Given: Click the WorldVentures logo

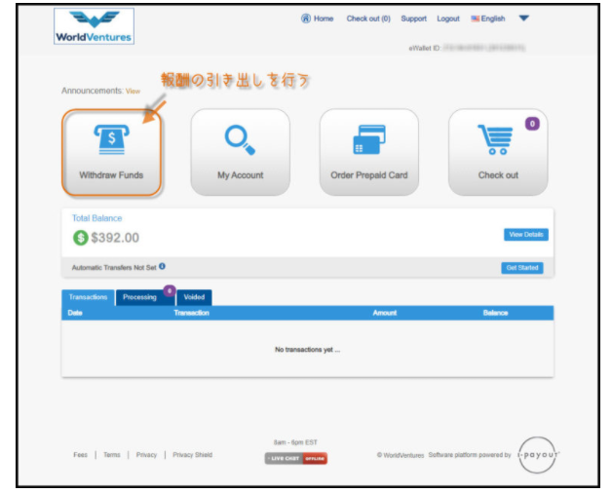Looking at the screenshot, I should [95, 26].
